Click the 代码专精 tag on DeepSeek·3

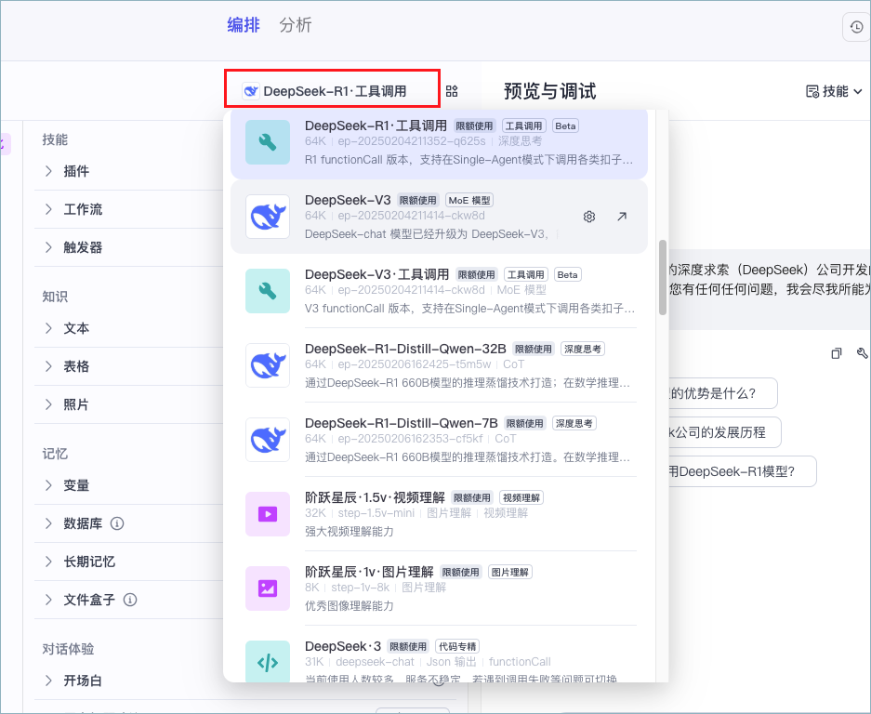click(x=457, y=646)
